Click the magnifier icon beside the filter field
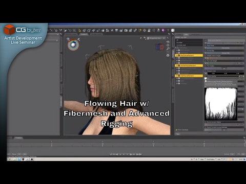Image resolution: width=246 pixels, height=184 pixels. pos(206,40)
